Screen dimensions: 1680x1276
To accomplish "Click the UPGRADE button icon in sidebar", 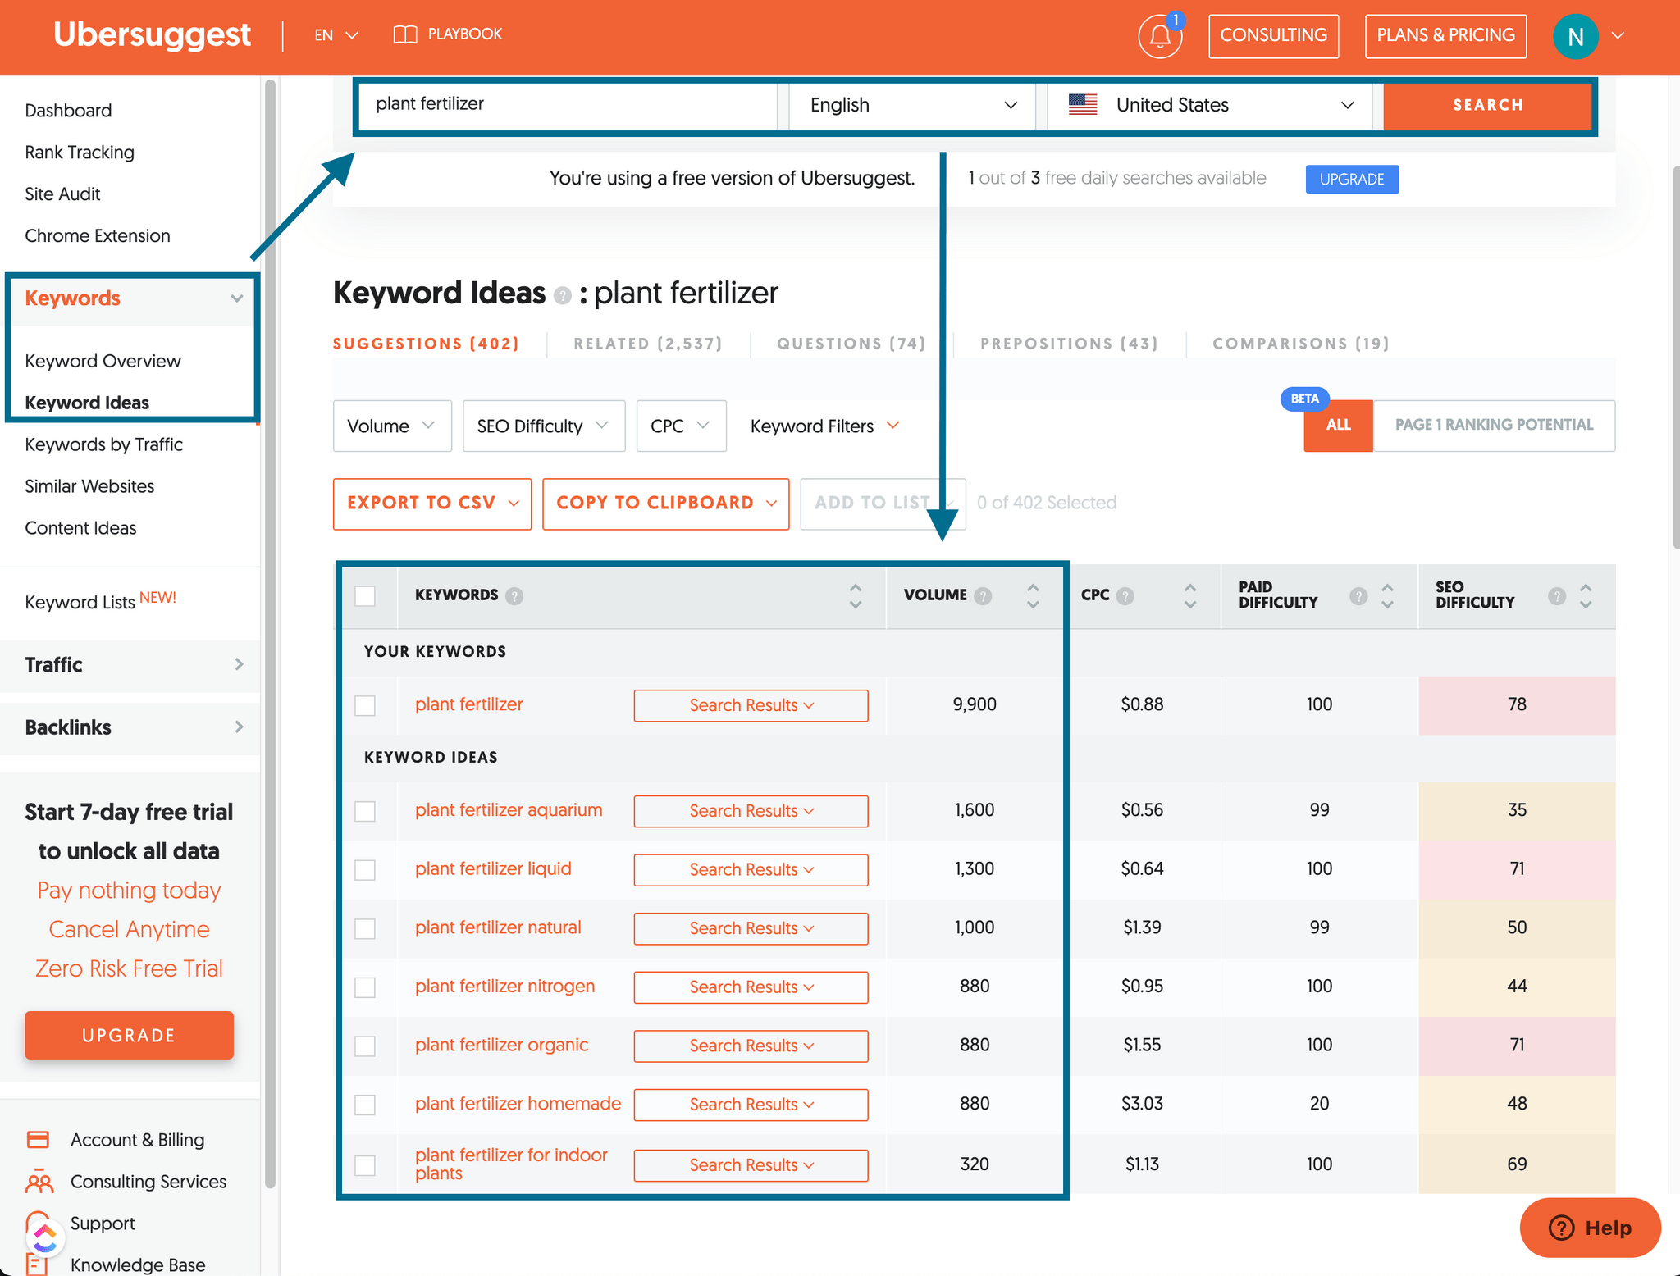I will coord(130,1033).
